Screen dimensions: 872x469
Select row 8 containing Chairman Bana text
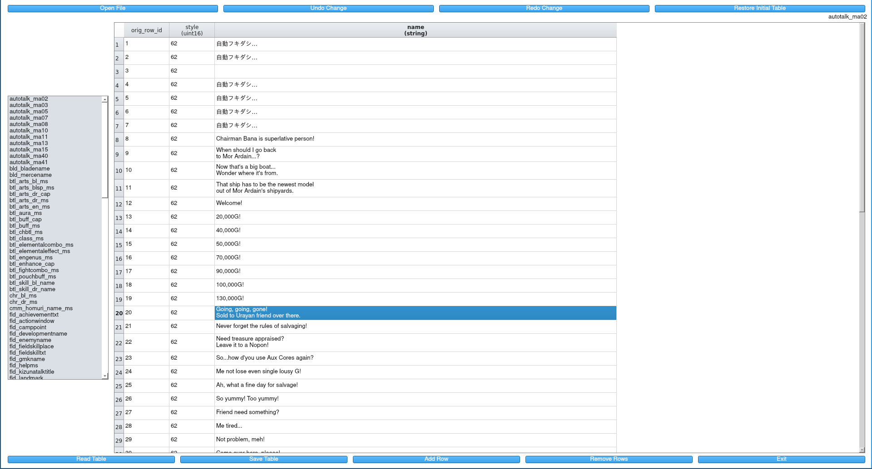[265, 139]
